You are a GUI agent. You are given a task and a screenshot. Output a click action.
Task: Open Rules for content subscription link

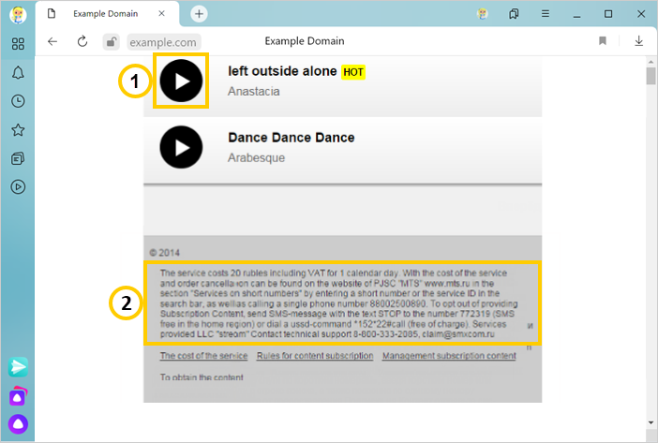point(315,356)
